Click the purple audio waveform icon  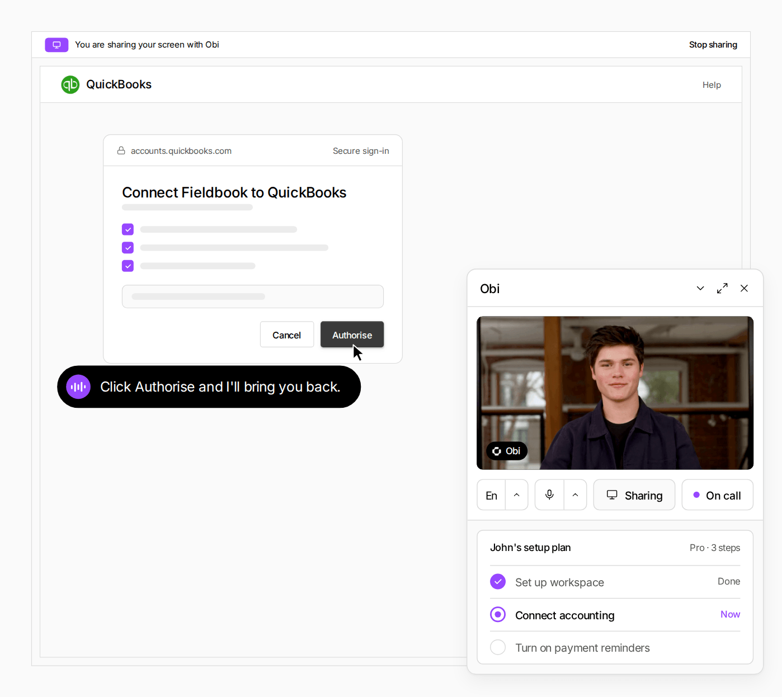click(x=78, y=387)
